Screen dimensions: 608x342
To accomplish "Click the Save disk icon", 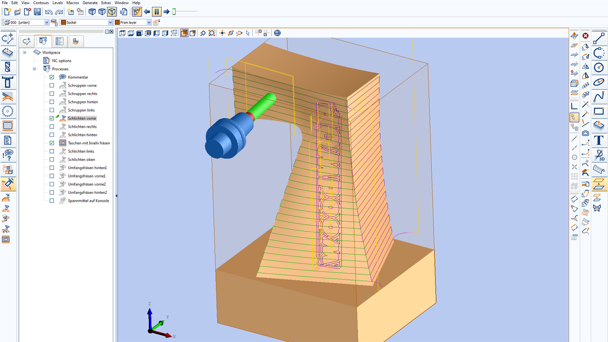I will pos(37,12).
